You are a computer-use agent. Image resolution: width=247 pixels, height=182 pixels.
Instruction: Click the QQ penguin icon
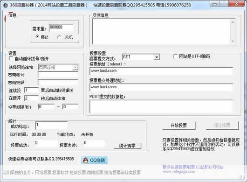click(86, 161)
